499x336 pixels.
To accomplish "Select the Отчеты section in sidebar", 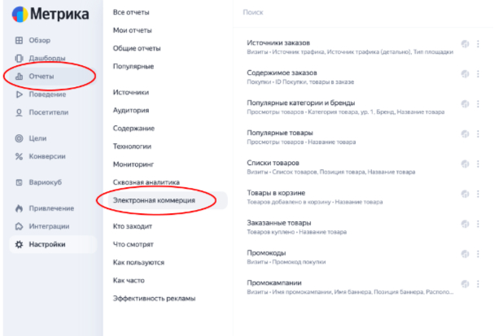I will [x=41, y=76].
